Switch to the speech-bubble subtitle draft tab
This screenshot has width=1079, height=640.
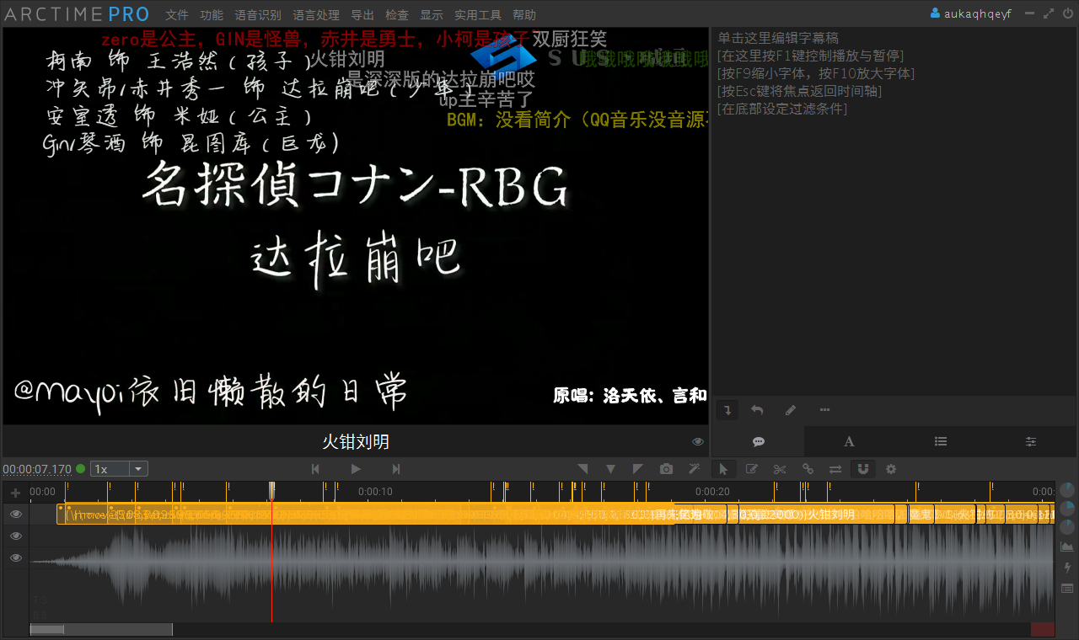coord(758,441)
